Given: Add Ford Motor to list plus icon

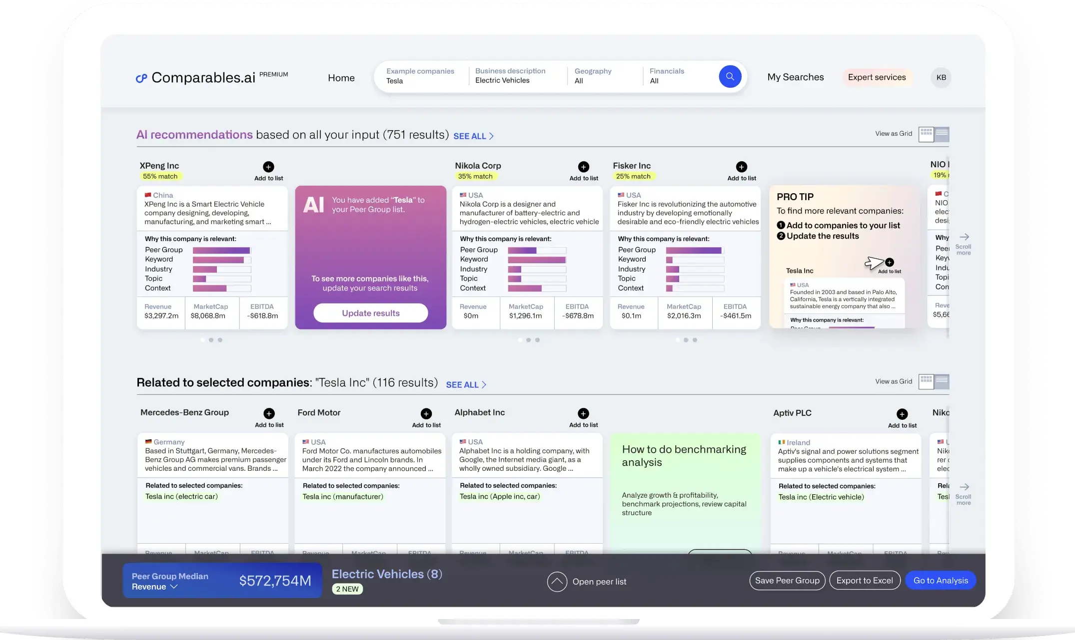Looking at the screenshot, I should coord(426,413).
